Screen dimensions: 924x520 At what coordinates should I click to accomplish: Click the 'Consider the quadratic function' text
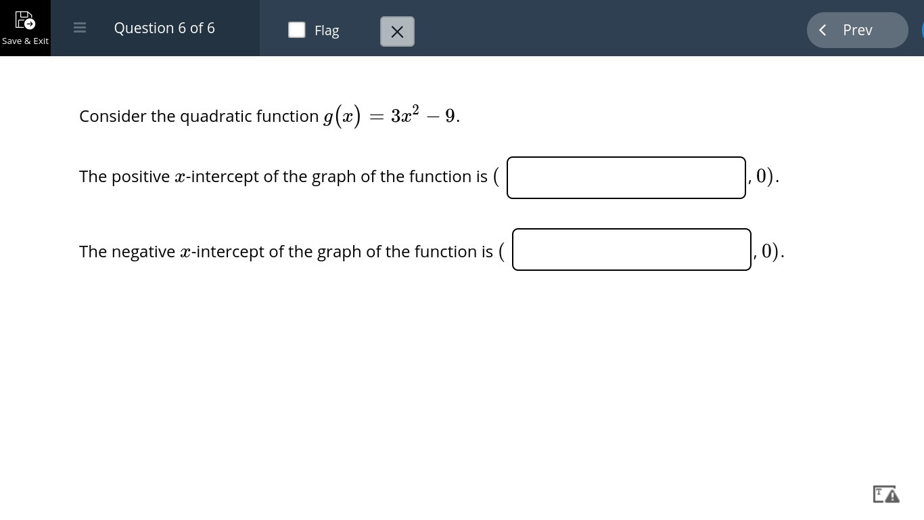tap(198, 116)
